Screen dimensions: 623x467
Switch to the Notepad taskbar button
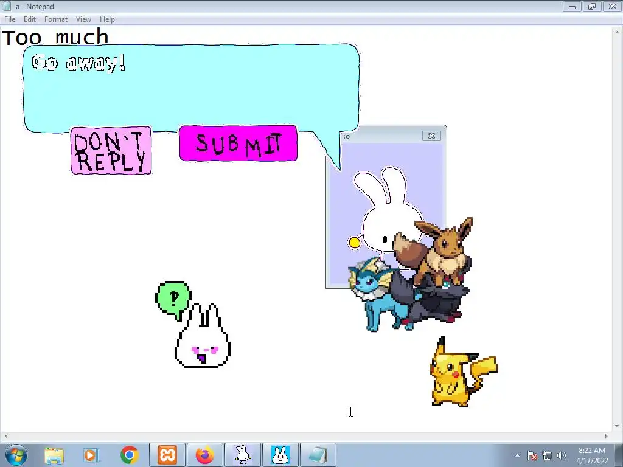pos(318,455)
